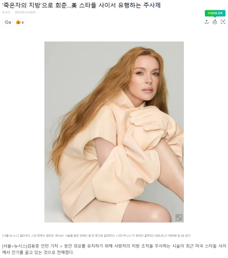Image resolution: width=228 pixels, height=258 pixels.
Task: Open the share article icon
Action: coord(207,22)
